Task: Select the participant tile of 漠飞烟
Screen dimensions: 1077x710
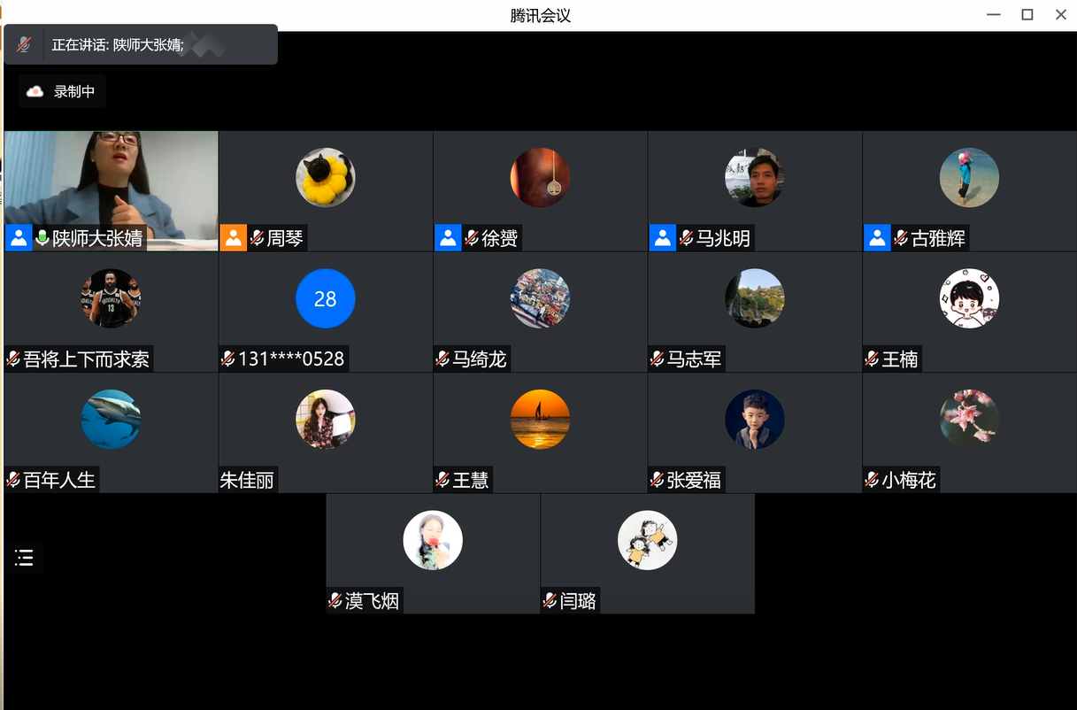Action: click(433, 553)
